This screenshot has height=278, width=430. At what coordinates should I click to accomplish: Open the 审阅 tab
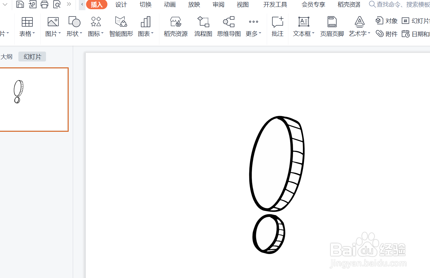pos(218,5)
